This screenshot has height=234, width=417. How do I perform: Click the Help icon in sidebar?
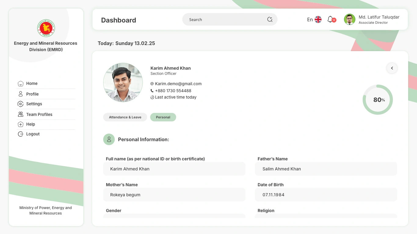pos(20,124)
